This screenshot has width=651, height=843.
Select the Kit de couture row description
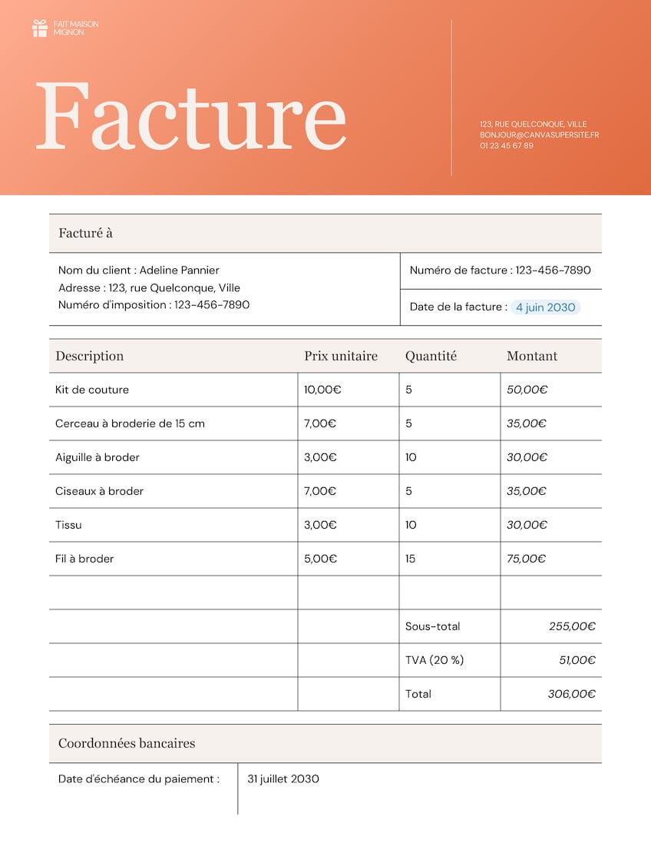(92, 390)
